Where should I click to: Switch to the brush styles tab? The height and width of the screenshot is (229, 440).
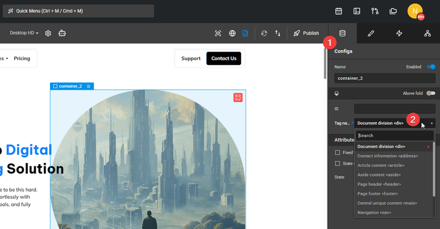click(371, 33)
